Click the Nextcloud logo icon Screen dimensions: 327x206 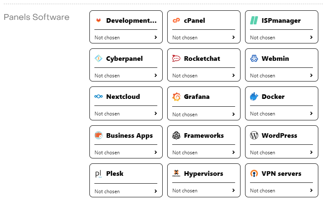click(99, 97)
